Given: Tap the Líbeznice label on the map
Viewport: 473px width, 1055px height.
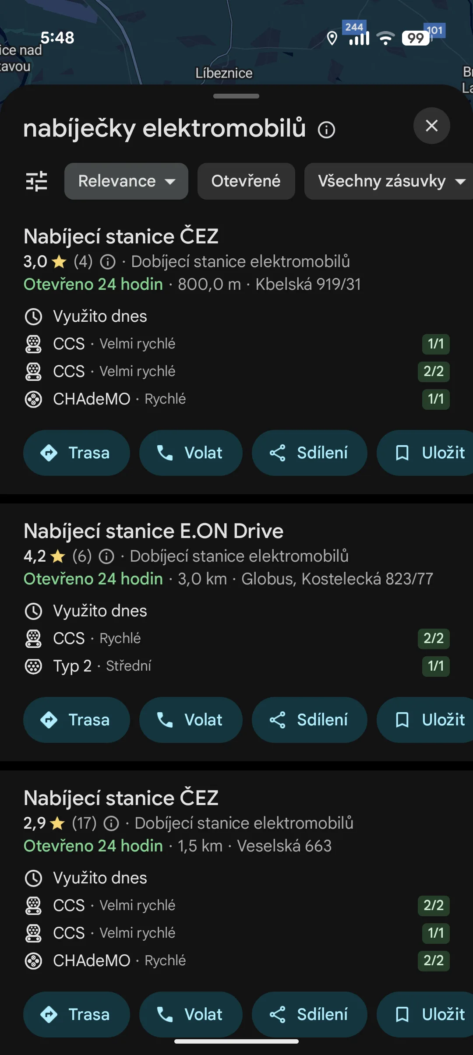Looking at the screenshot, I should [224, 73].
